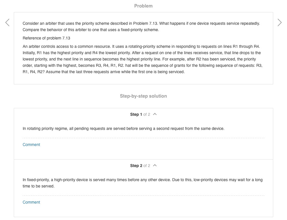Open the Comment link under Step 1

pos(31,145)
